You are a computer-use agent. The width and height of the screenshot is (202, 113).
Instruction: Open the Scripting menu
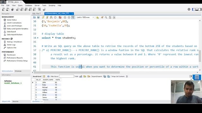52,6
